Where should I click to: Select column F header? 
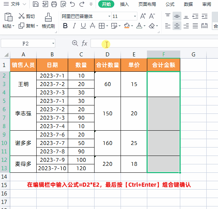(x=164, y=55)
